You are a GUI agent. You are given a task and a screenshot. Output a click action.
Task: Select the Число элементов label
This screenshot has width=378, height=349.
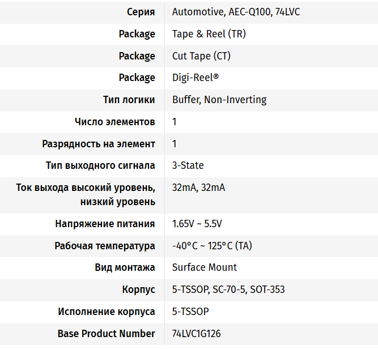114,122
